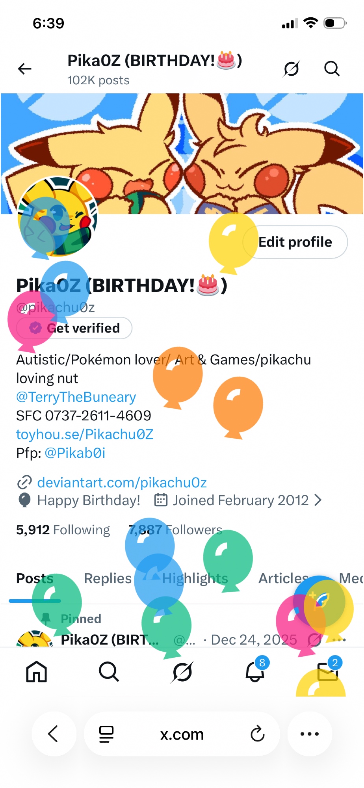Image resolution: width=364 pixels, height=788 pixels.
Task: Expand the Joined February 2012 chevron
Action: point(318,500)
